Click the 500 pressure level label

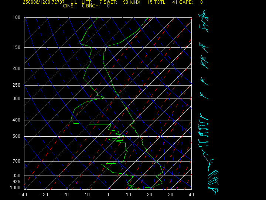tap(17, 136)
